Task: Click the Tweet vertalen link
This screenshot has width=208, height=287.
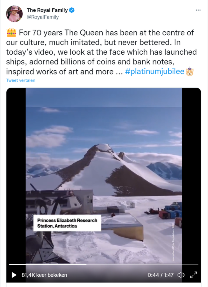Action: (21, 80)
